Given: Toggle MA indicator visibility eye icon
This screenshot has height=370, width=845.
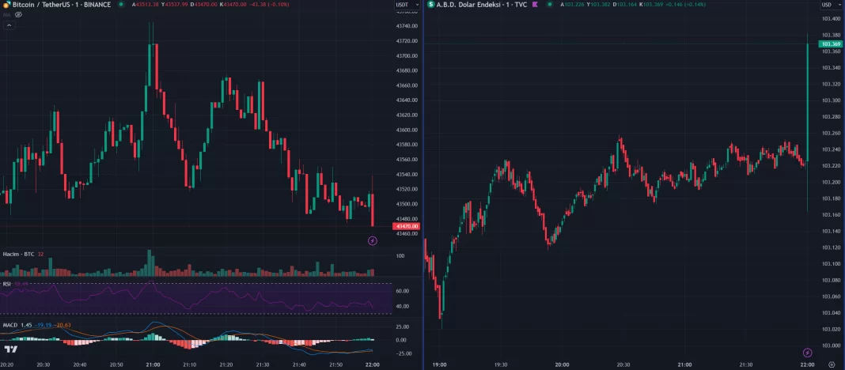Looking at the screenshot, I should (18, 14).
